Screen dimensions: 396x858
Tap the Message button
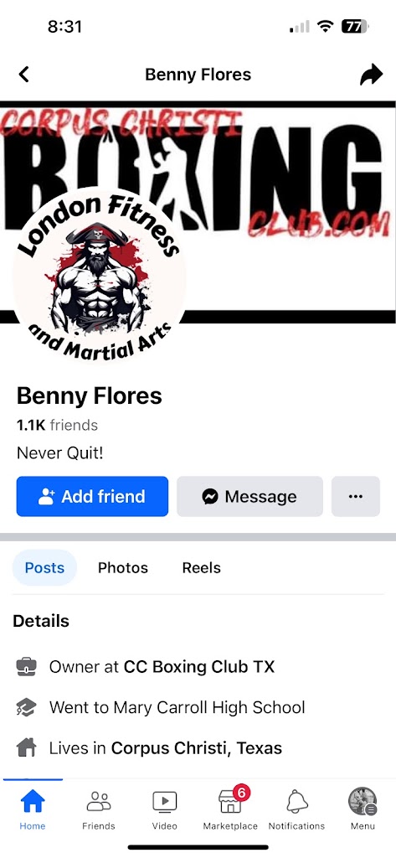pos(250,496)
